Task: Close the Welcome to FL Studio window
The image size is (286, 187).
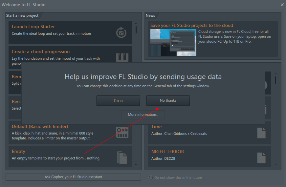Action: pyautogui.click(x=282, y=5)
